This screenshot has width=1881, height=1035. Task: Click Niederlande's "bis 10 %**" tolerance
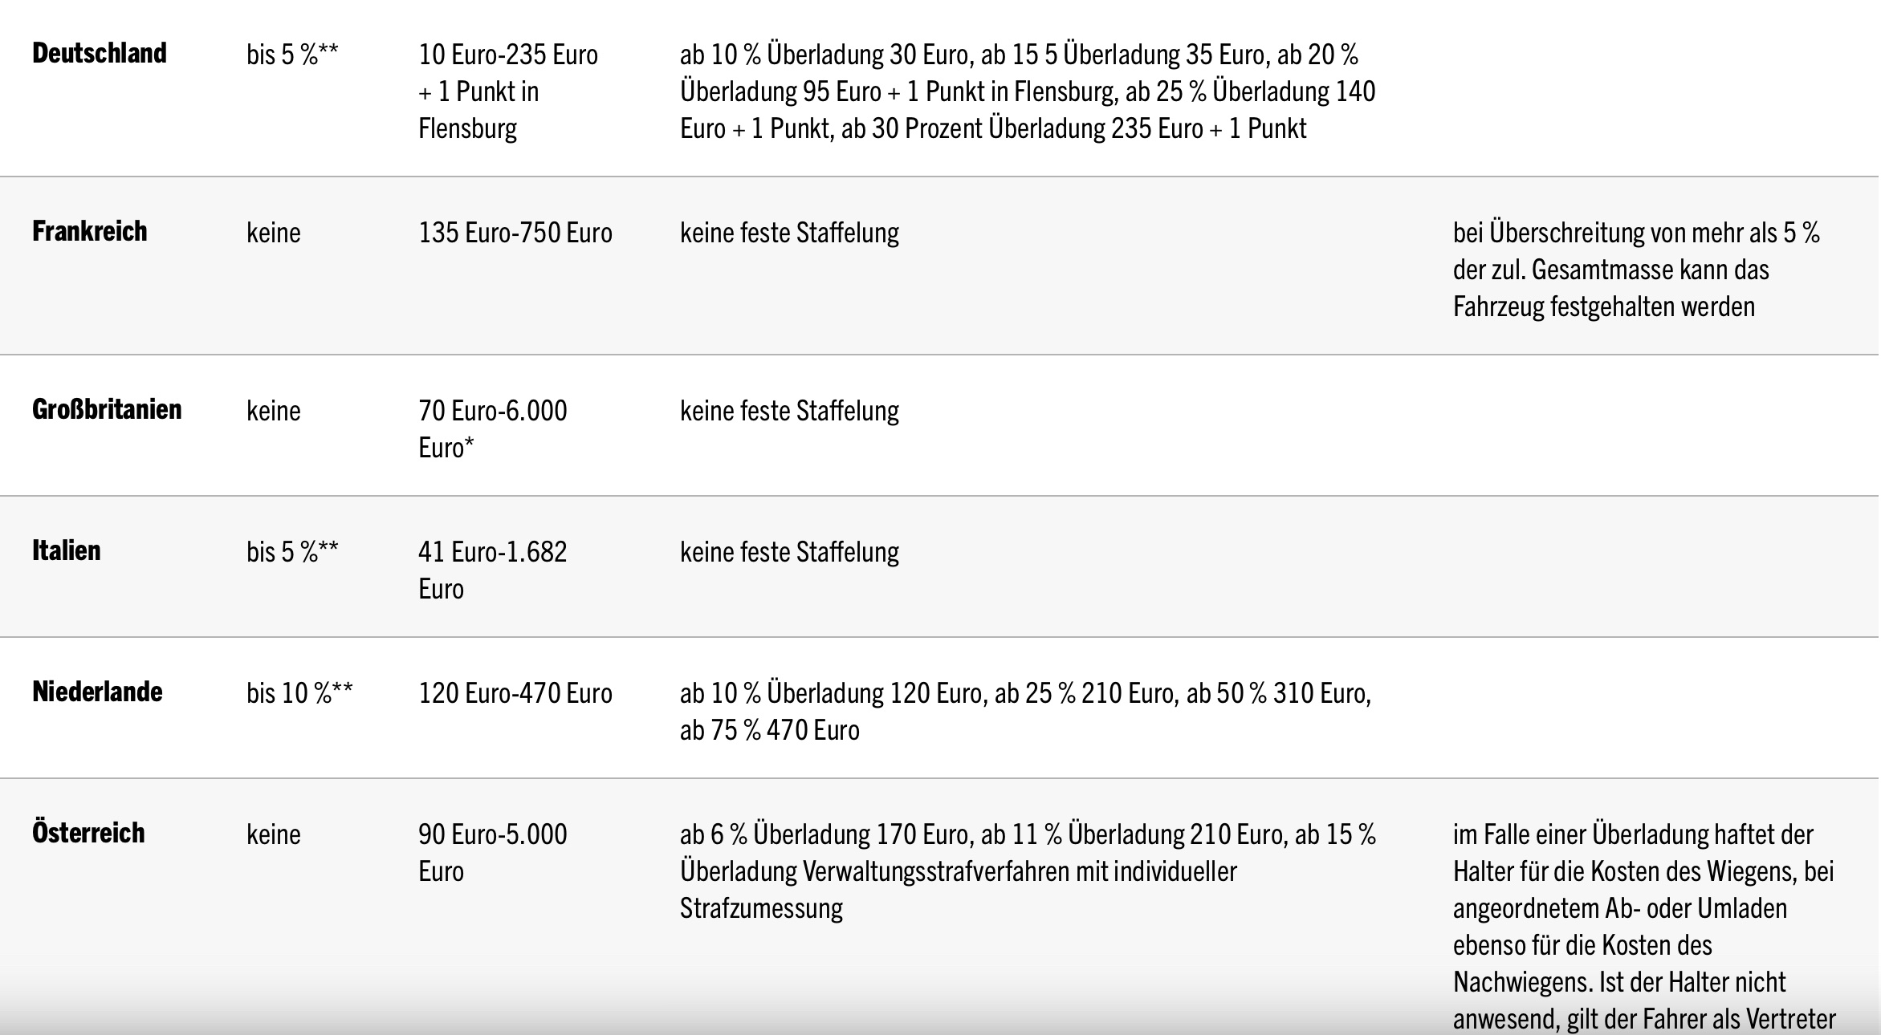[299, 694]
